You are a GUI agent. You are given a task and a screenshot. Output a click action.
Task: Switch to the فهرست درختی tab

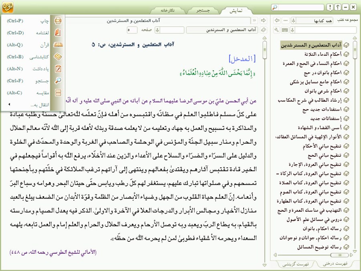click(335, 264)
